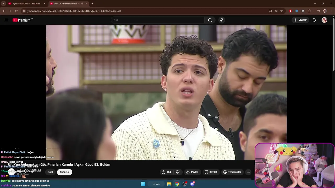Click the Oluştur create button
Screen dimensions: 335x188
300,20
